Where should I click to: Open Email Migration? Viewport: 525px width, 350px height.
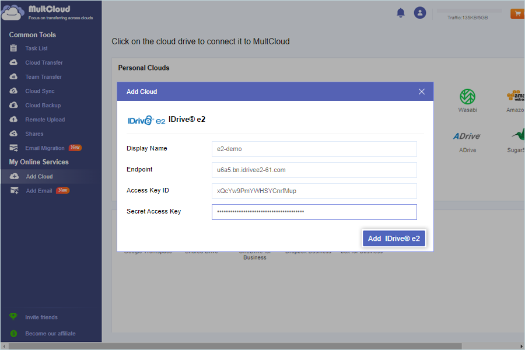45,148
